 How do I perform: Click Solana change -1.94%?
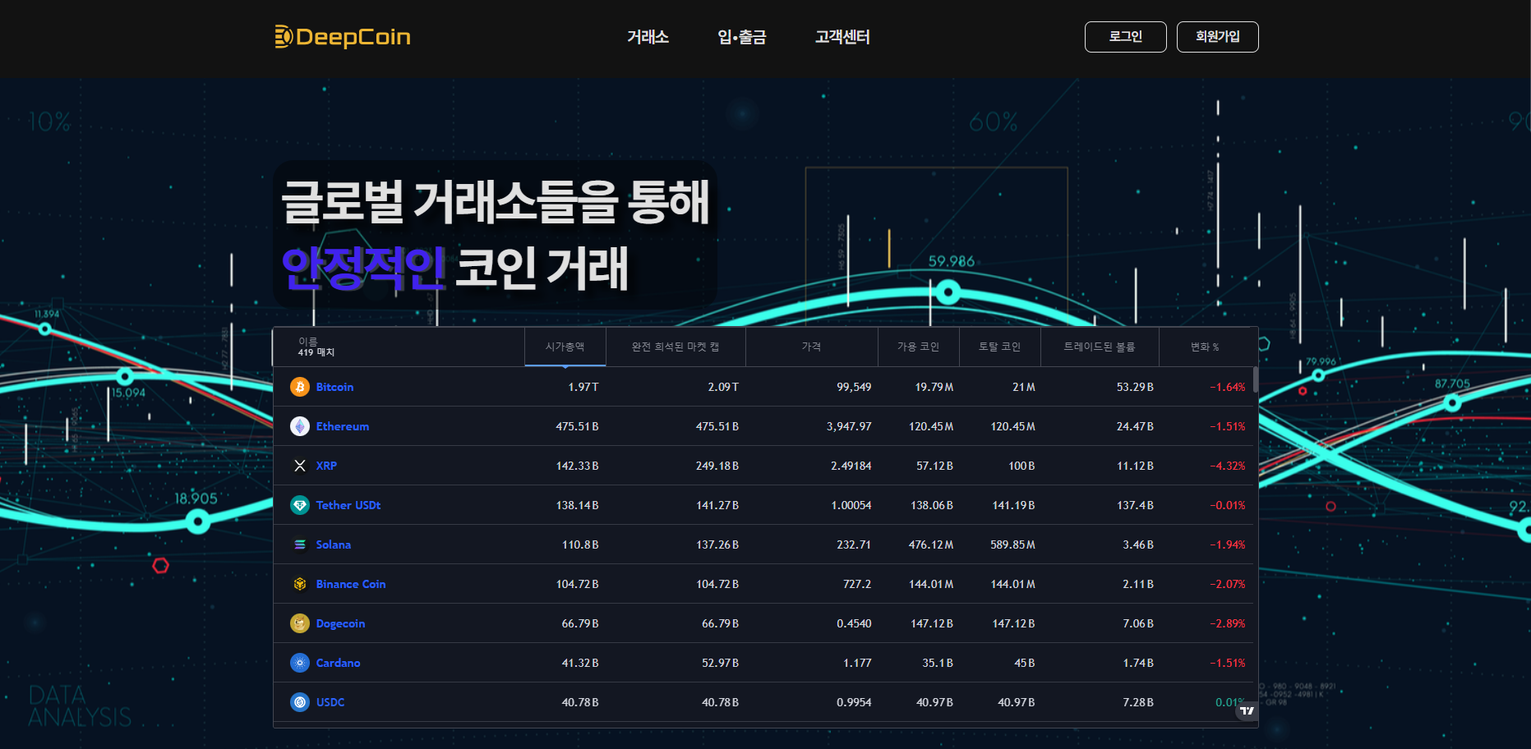(x=1228, y=545)
